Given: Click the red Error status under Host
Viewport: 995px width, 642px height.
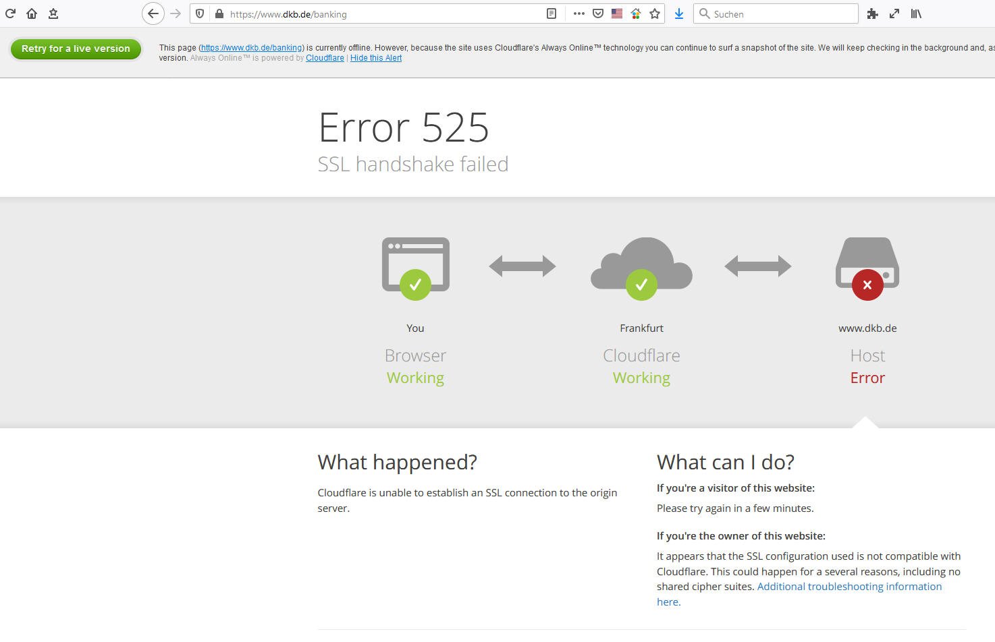Looking at the screenshot, I should [x=867, y=378].
